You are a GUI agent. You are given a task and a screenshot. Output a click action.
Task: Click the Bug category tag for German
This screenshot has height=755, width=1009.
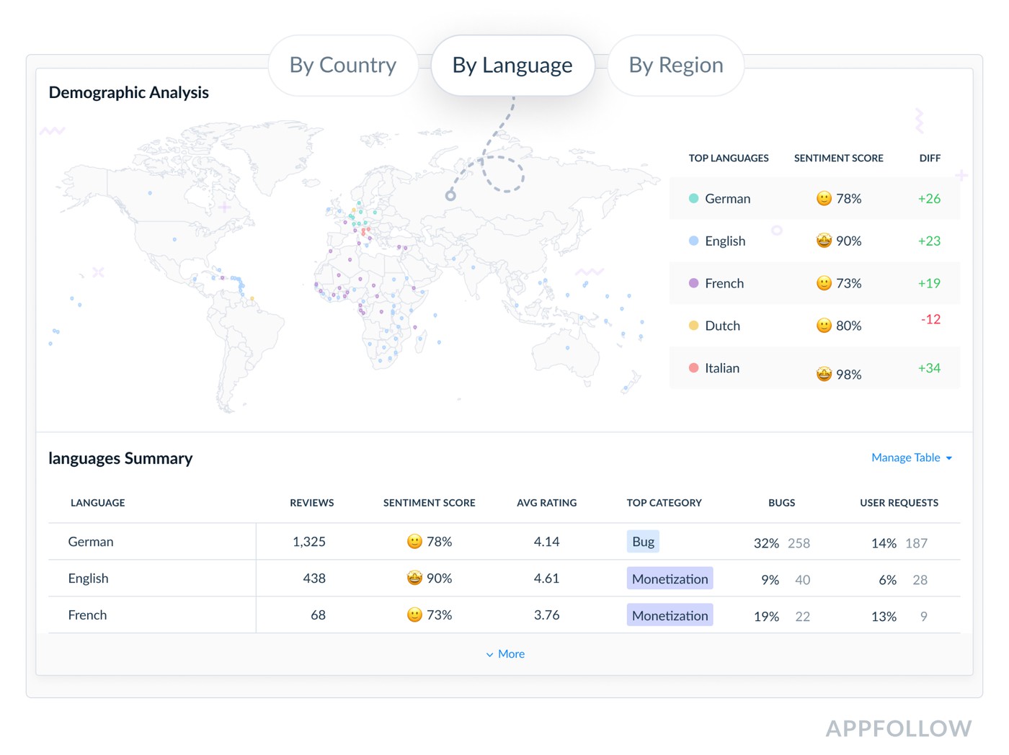coord(643,542)
